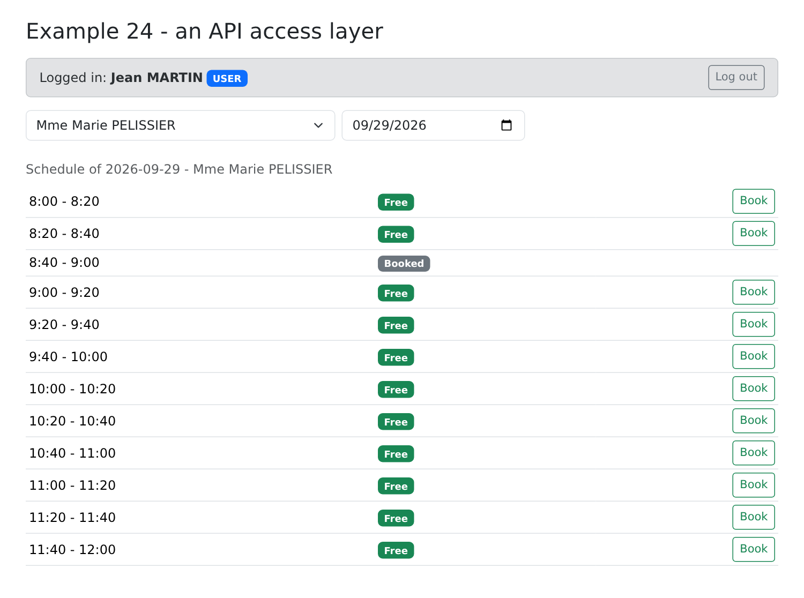Click the time text 8:40 - 9:00
Viewport: 804px width, 598px height.
64,263
